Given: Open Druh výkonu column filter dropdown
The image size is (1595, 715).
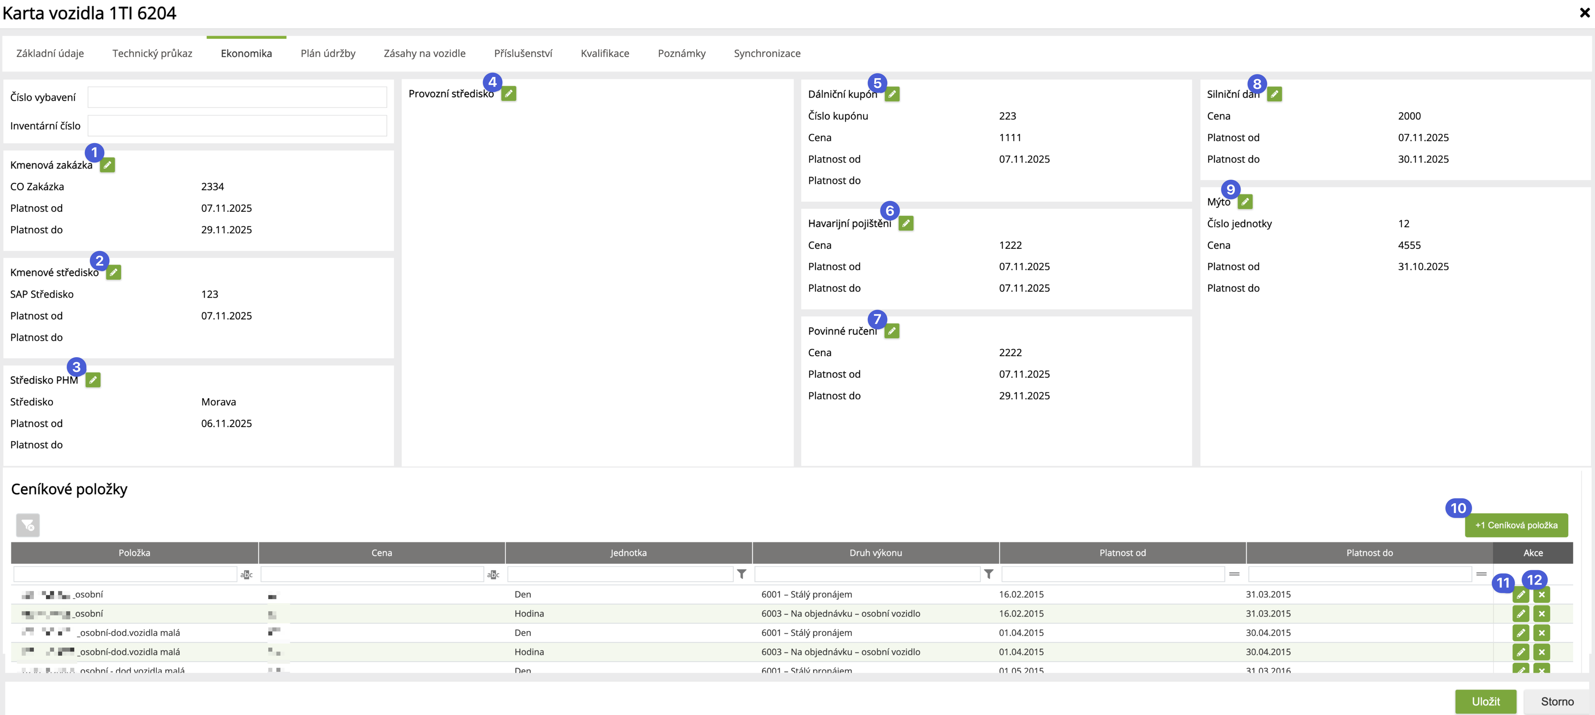Looking at the screenshot, I should click(x=988, y=574).
